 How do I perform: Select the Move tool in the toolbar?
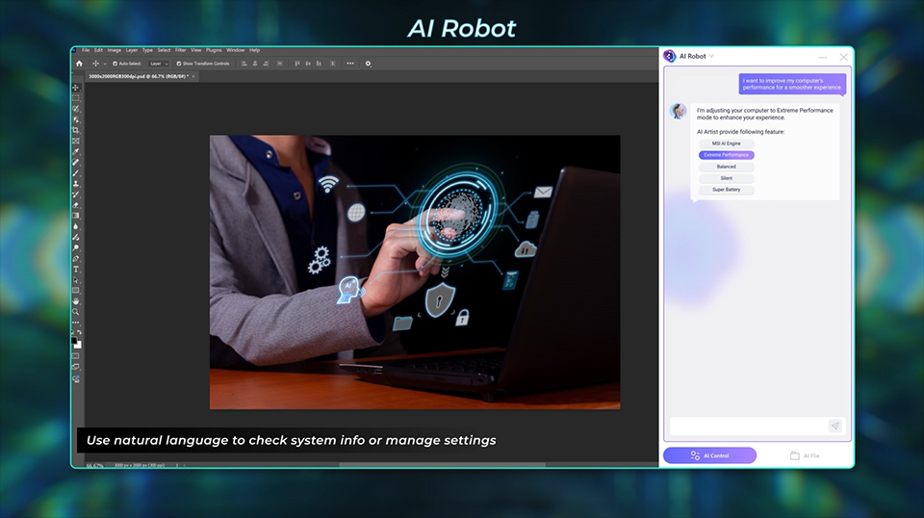[x=76, y=88]
